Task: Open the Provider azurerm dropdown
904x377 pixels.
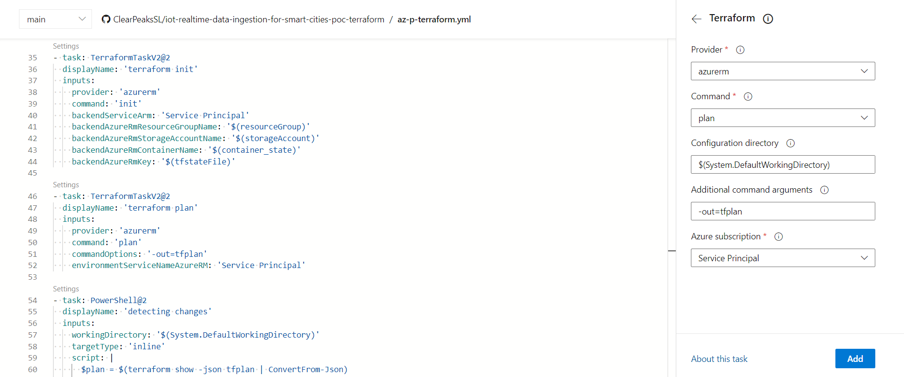Action: tap(783, 71)
